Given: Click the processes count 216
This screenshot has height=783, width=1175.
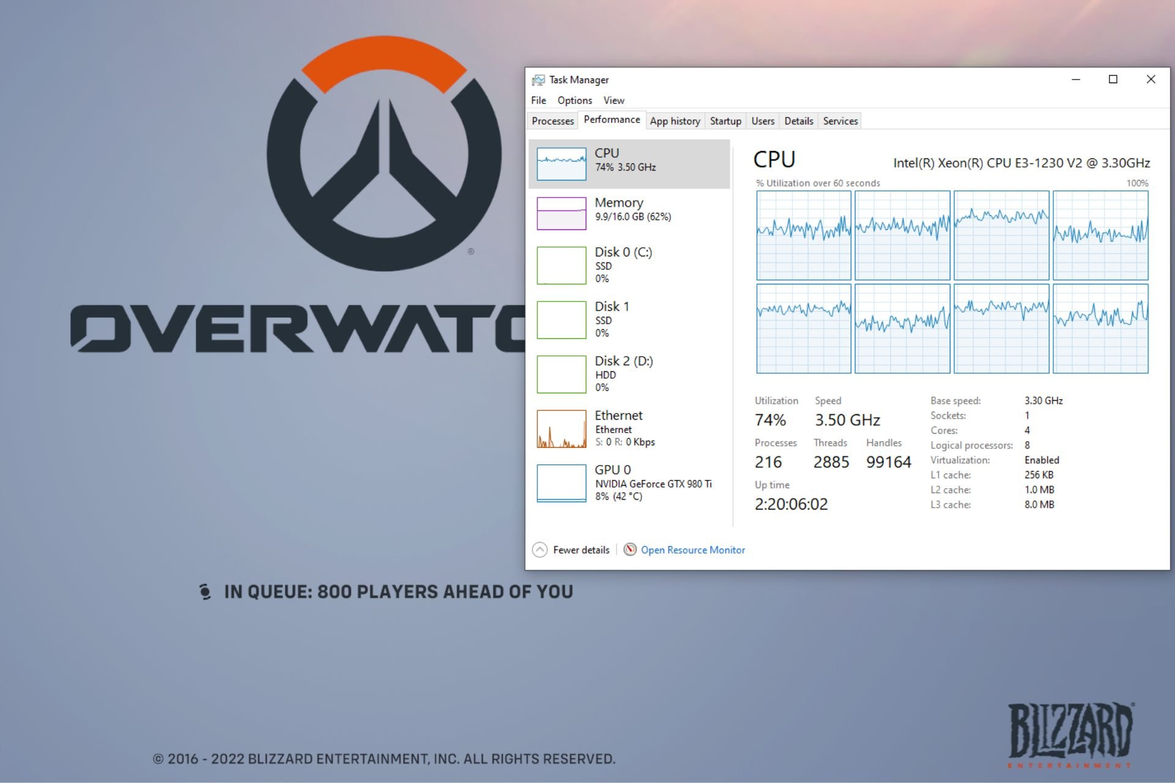Looking at the screenshot, I should 768,462.
